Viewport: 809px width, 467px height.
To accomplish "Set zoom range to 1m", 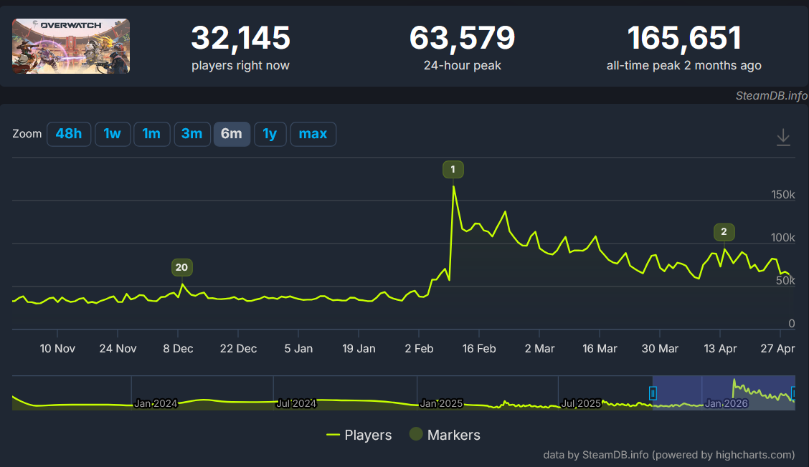I will point(152,134).
